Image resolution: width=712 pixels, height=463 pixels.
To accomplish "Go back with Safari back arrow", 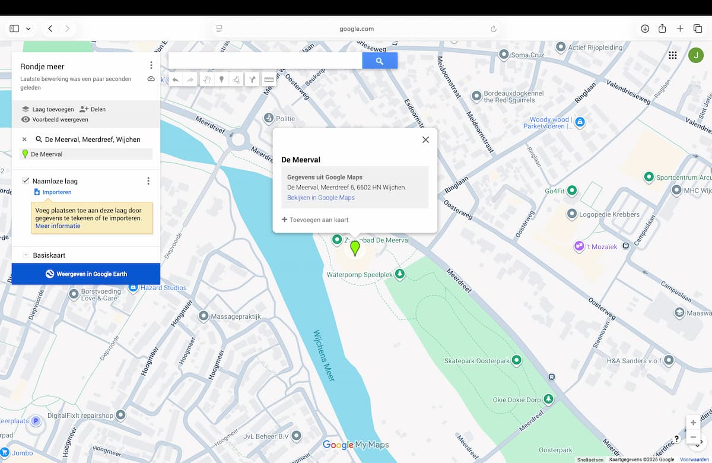I will 50,28.
